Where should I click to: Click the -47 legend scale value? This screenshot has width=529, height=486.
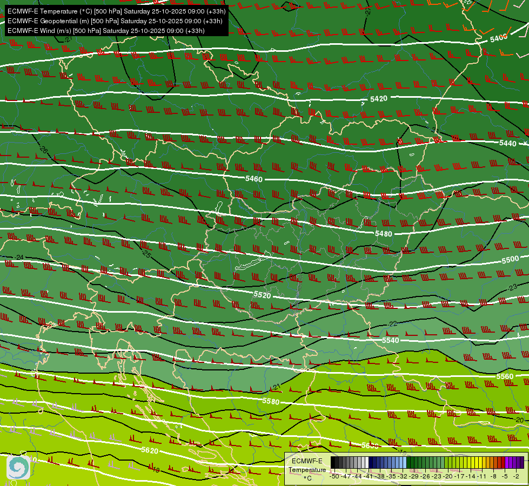pos(346,477)
